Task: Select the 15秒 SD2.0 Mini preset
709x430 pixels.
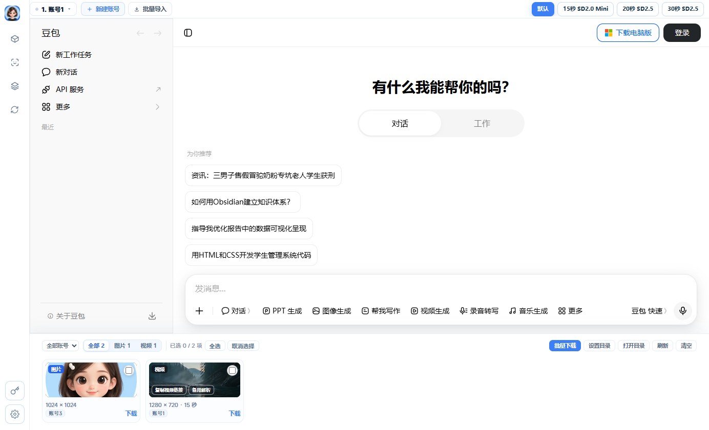Action: point(586,9)
